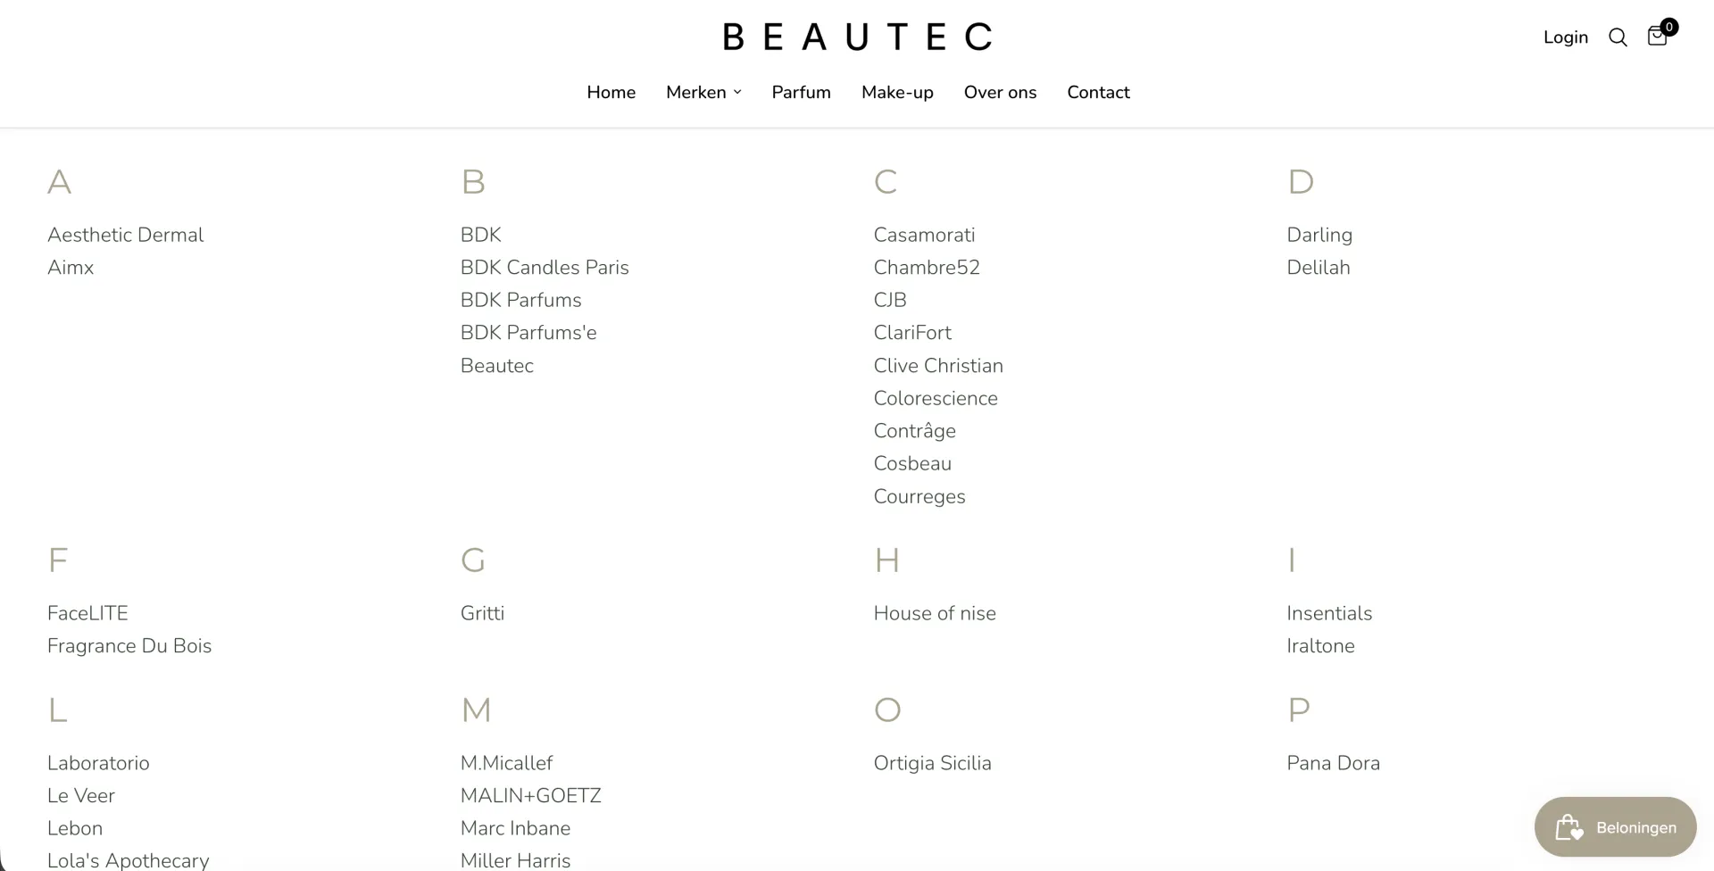
Task: Select the Lola's Apothecary brand
Action: (128, 859)
